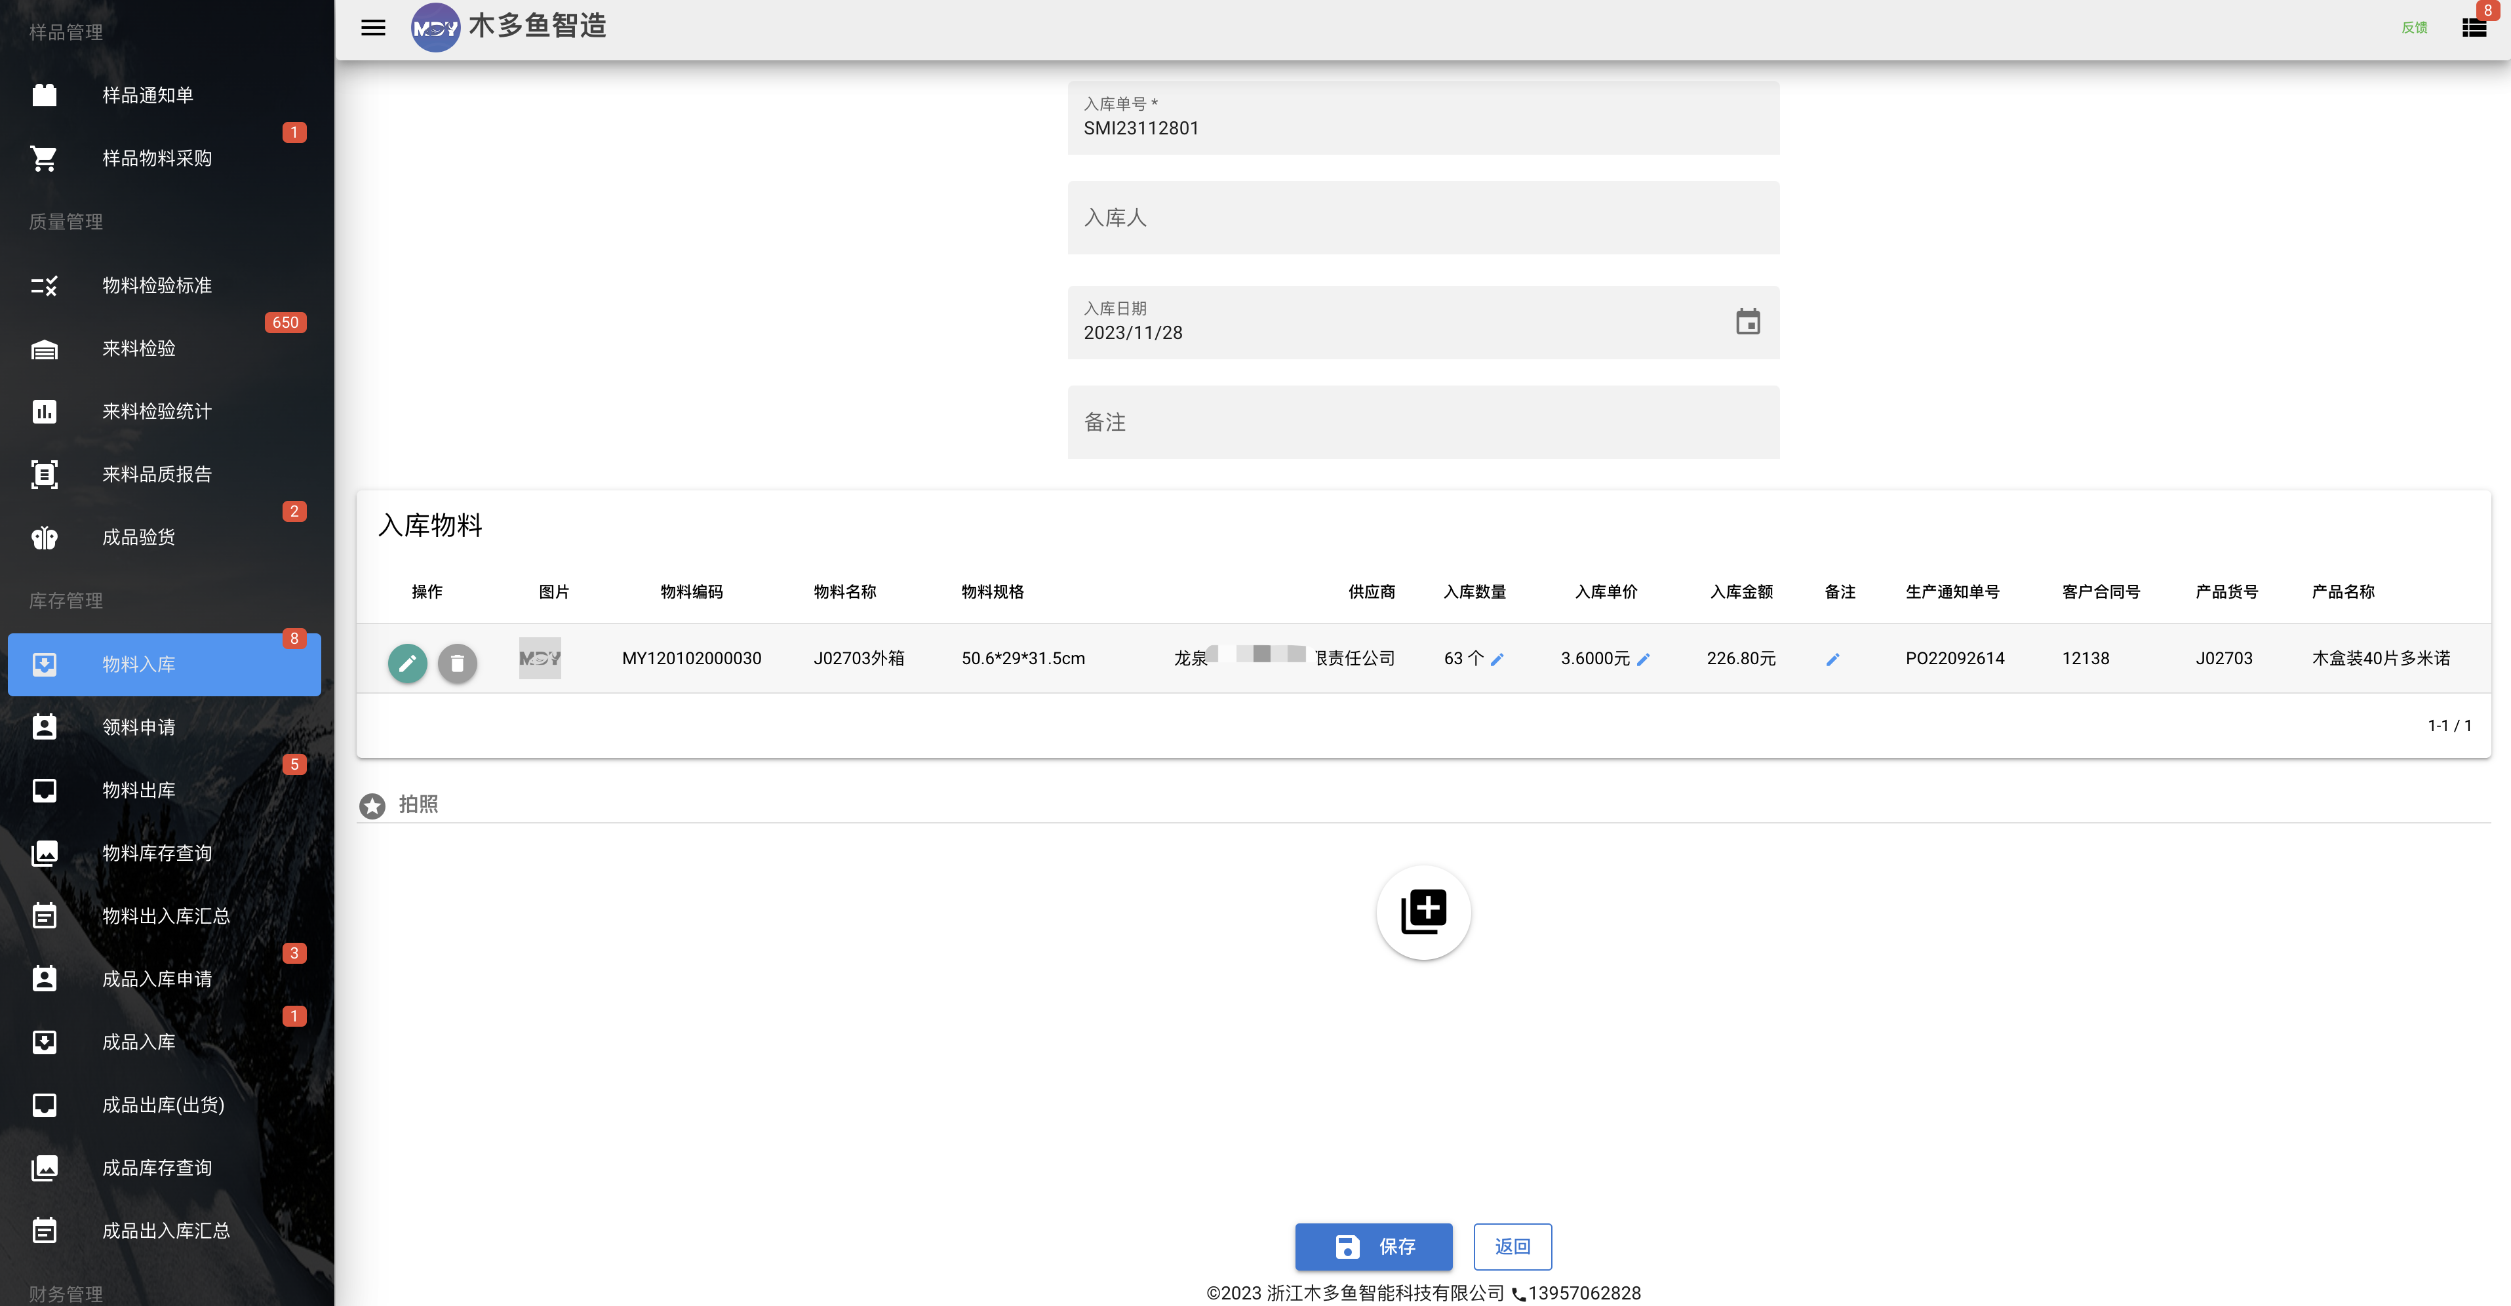
Task: Click the 保存 save button
Action: [x=1374, y=1246]
